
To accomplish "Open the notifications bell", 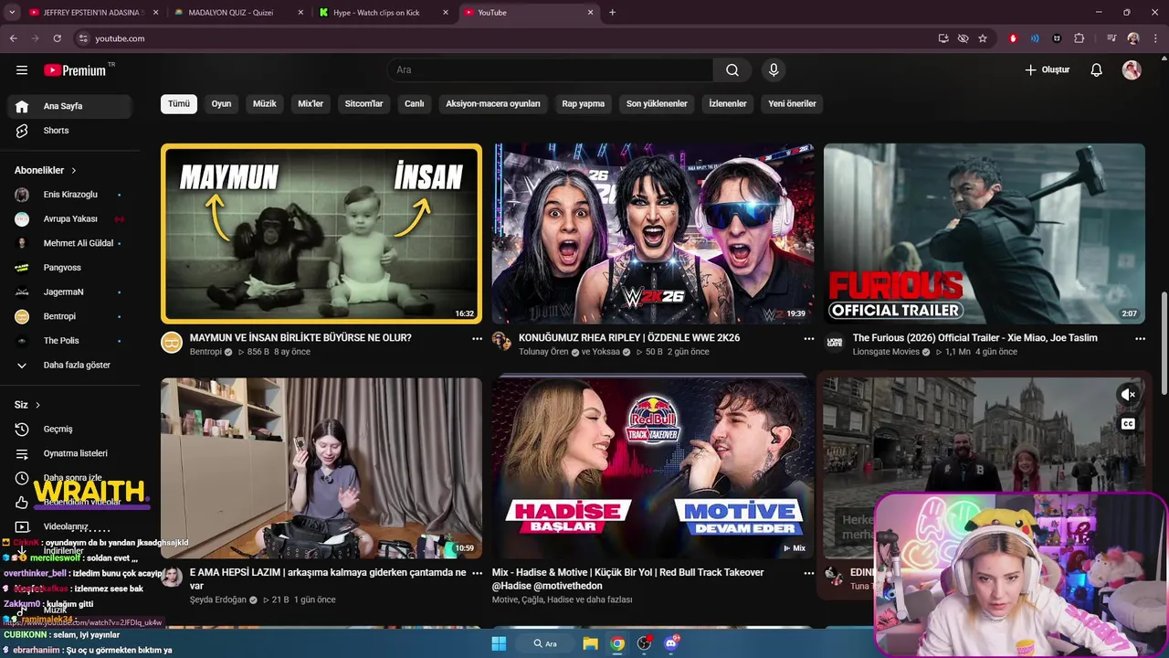I will (x=1097, y=70).
